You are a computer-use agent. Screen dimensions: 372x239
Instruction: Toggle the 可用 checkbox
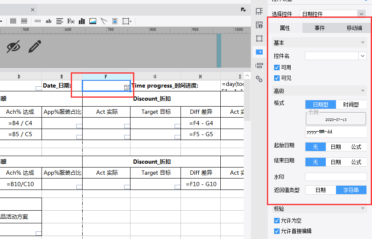(277, 68)
